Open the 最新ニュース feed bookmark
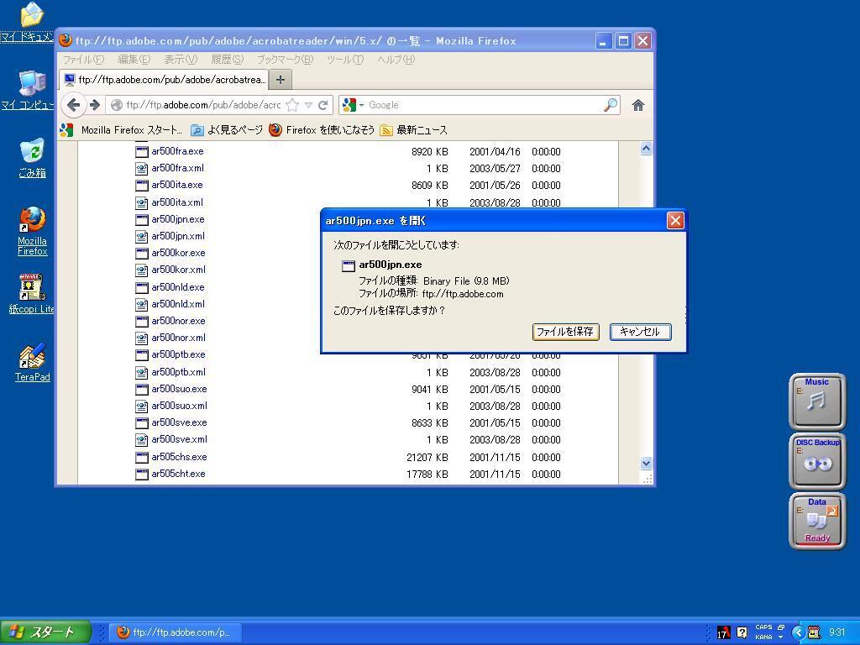This screenshot has height=645, width=860. click(x=413, y=130)
